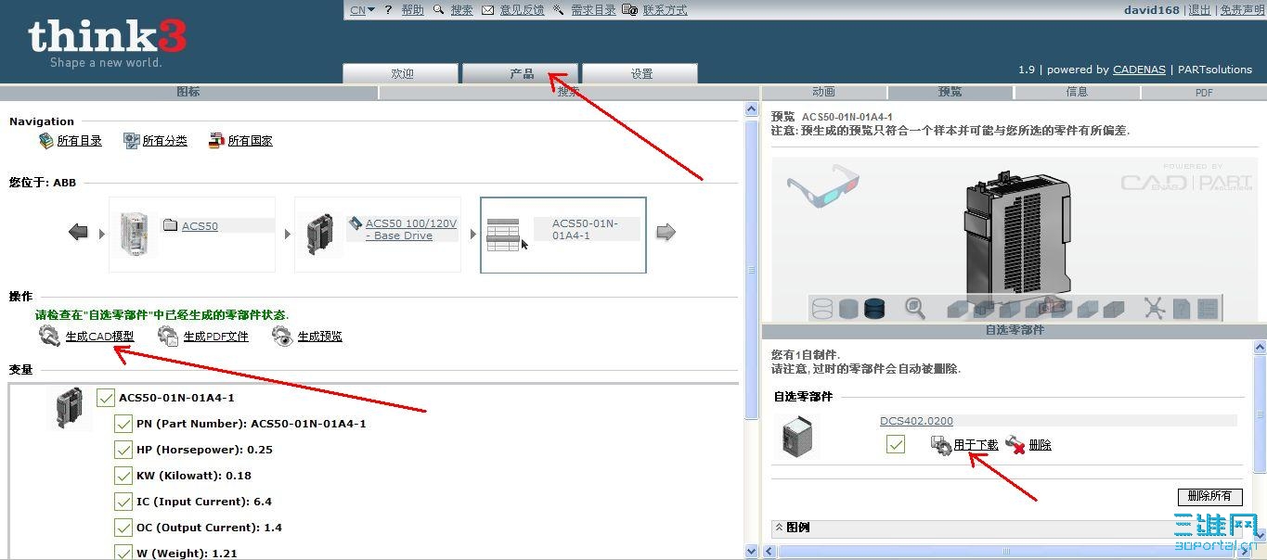The width and height of the screenshot is (1267, 560).
Task: Toggle the 3D anaglyph glasses icon in preview
Action: [822, 185]
